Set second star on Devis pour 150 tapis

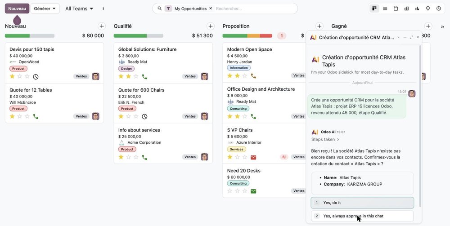point(19,76)
